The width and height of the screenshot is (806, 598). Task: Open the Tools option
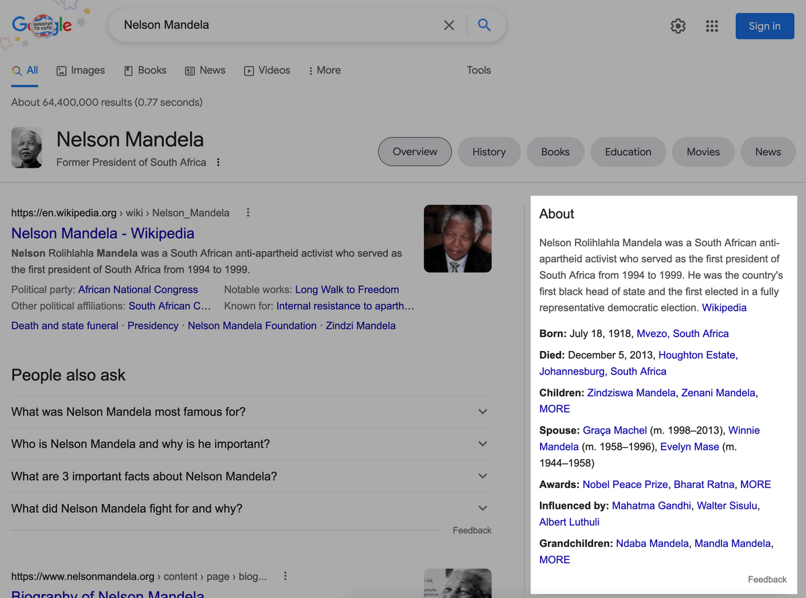[479, 70]
